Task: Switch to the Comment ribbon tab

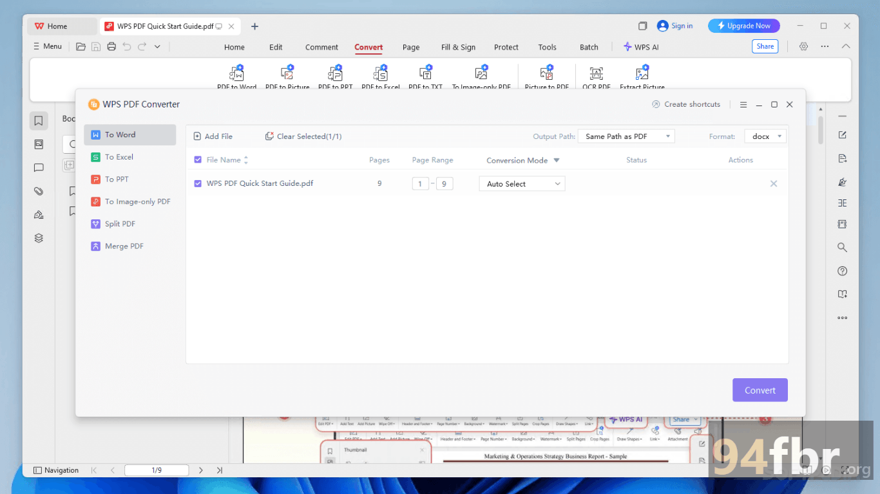Action: [x=321, y=47]
